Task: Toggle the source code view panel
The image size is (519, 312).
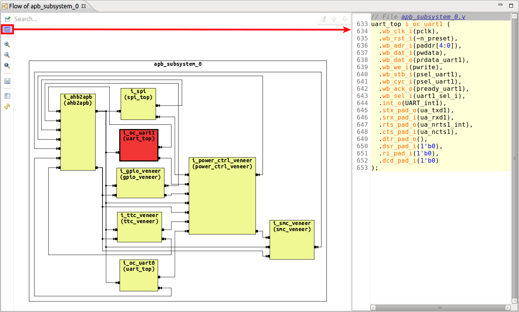Action: coord(7,29)
